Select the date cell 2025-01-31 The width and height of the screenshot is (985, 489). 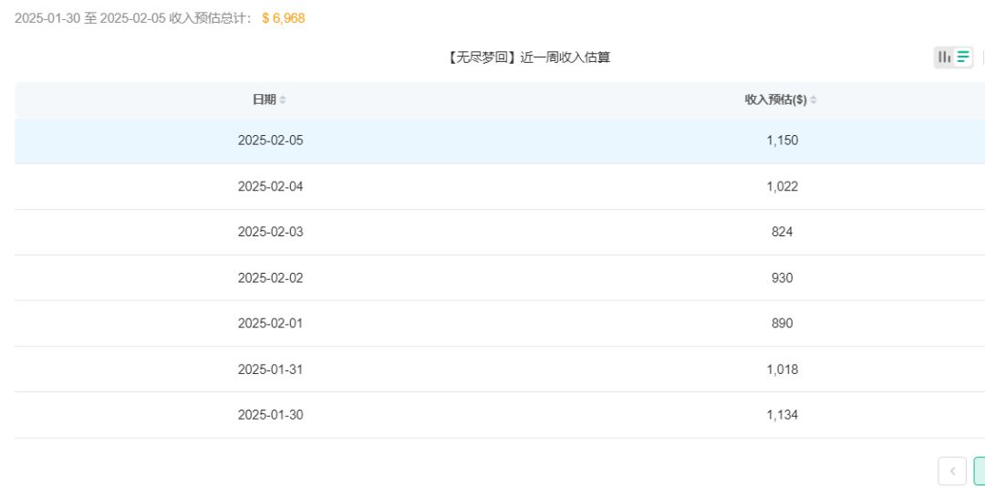pyautogui.click(x=270, y=369)
